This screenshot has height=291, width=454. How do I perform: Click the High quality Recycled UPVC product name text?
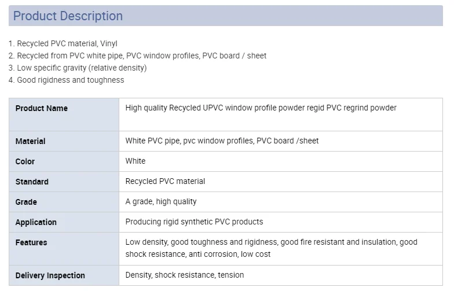tap(261, 108)
